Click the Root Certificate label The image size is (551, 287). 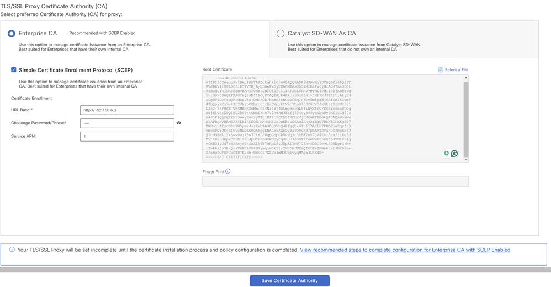(217, 69)
